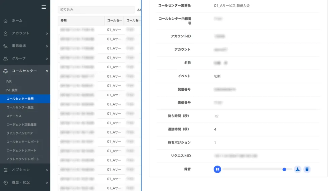The height and width of the screenshot is (191, 335).
Task: Pause the recording playback
Action: click(x=217, y=170)
